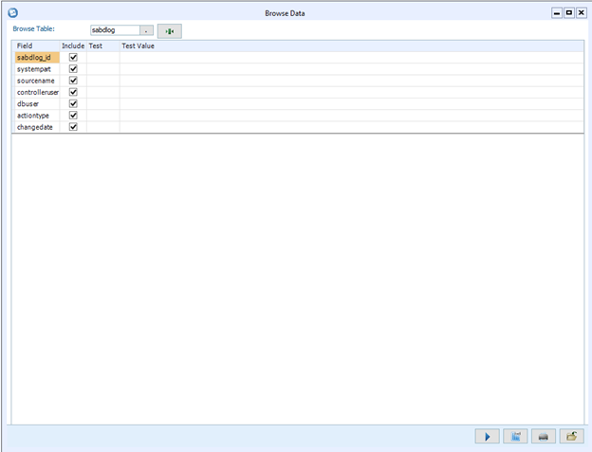
Task: Click the printer icon button
Action: click(543, 436)
